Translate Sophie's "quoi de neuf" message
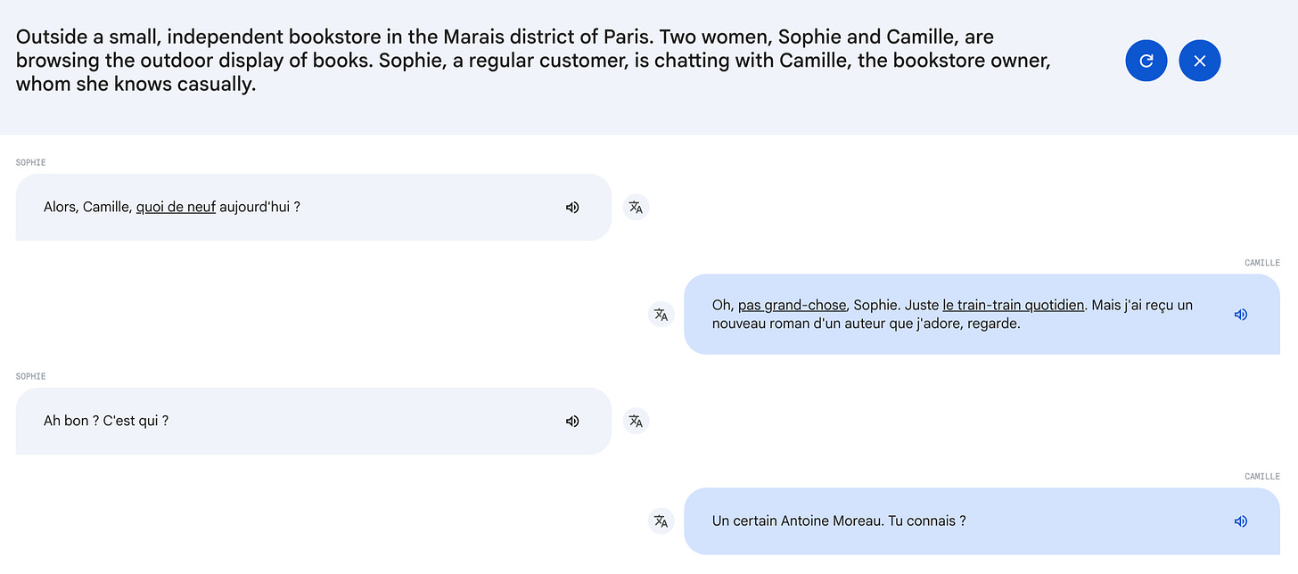1298x574 pixels. (x=636, y=207)
